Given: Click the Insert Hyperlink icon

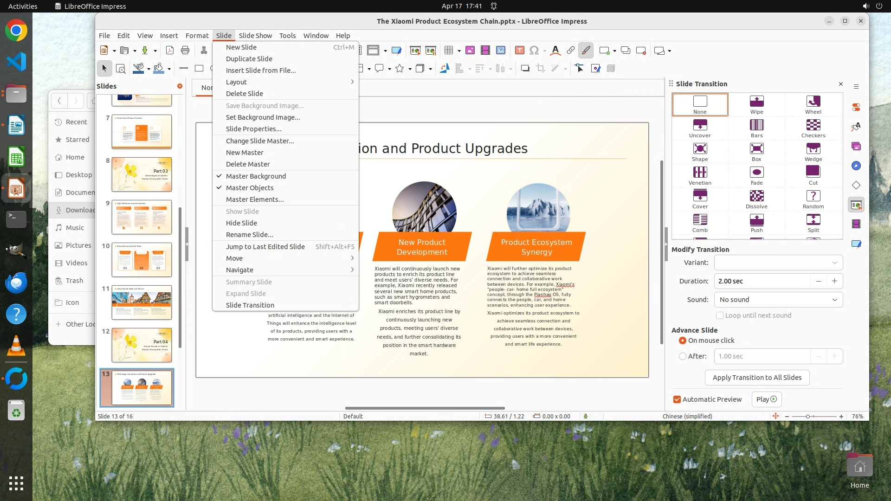Looking at the screenshot, I should tap(571, 51).
